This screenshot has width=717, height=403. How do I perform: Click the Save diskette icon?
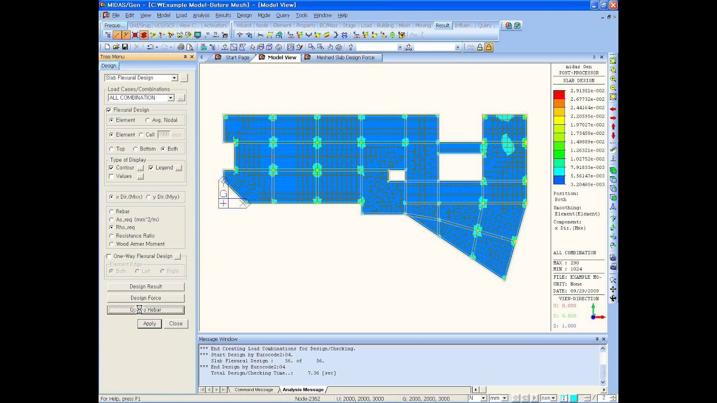coord(125,47)
